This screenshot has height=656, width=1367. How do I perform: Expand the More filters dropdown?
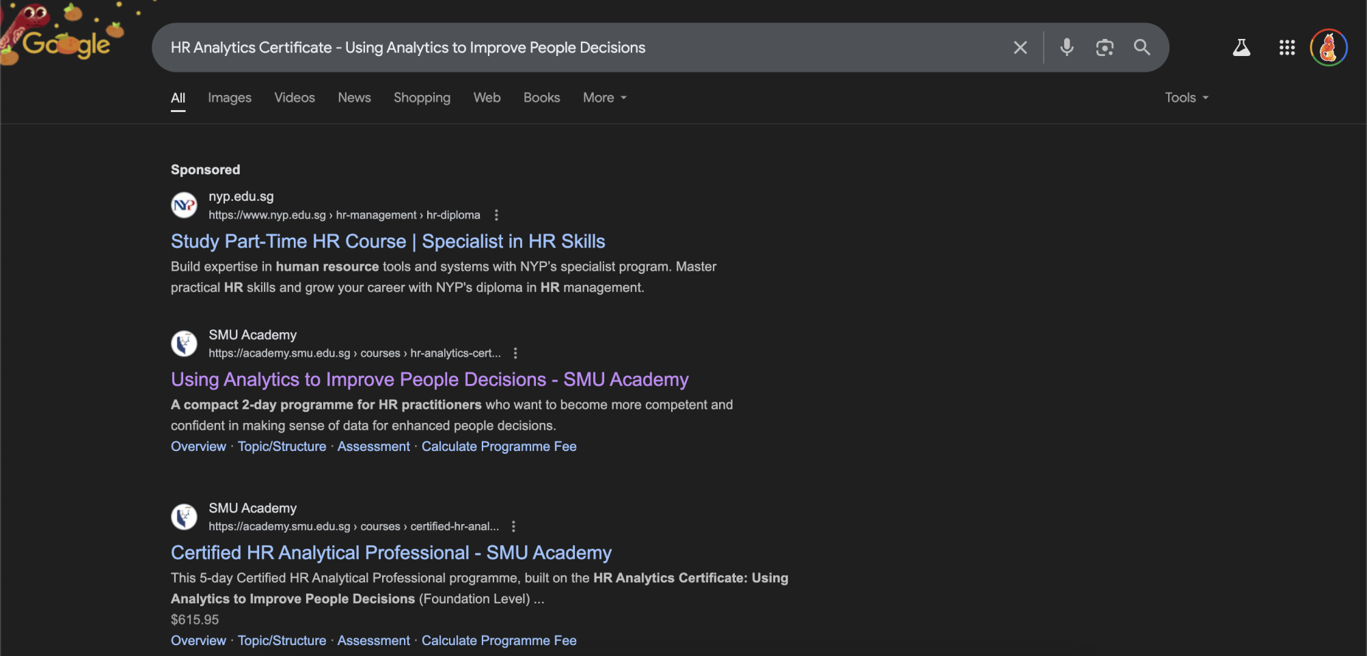pyautogui.click(x=605, y=98)
